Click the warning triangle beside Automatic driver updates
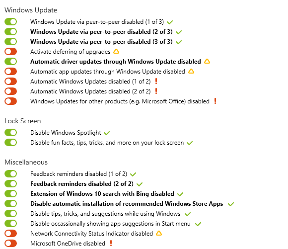 pos(207,61)
